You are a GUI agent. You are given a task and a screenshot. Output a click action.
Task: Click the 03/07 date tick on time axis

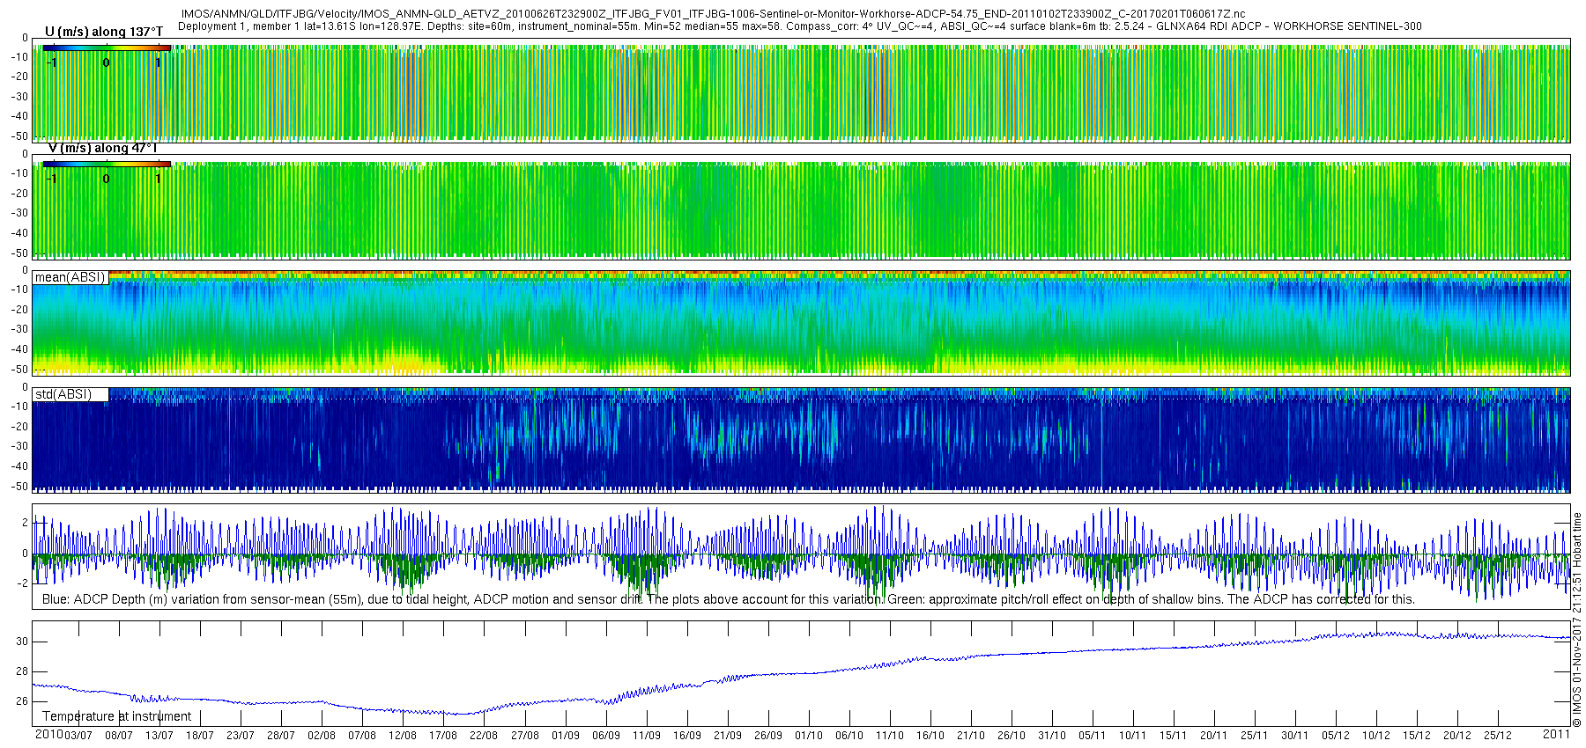point(78,736)
